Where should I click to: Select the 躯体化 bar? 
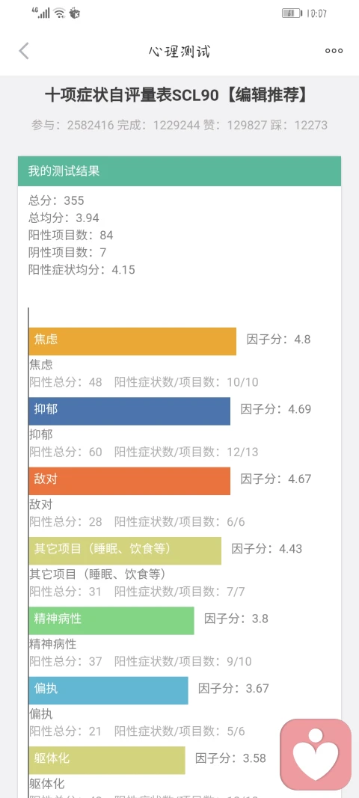[107, 759]
